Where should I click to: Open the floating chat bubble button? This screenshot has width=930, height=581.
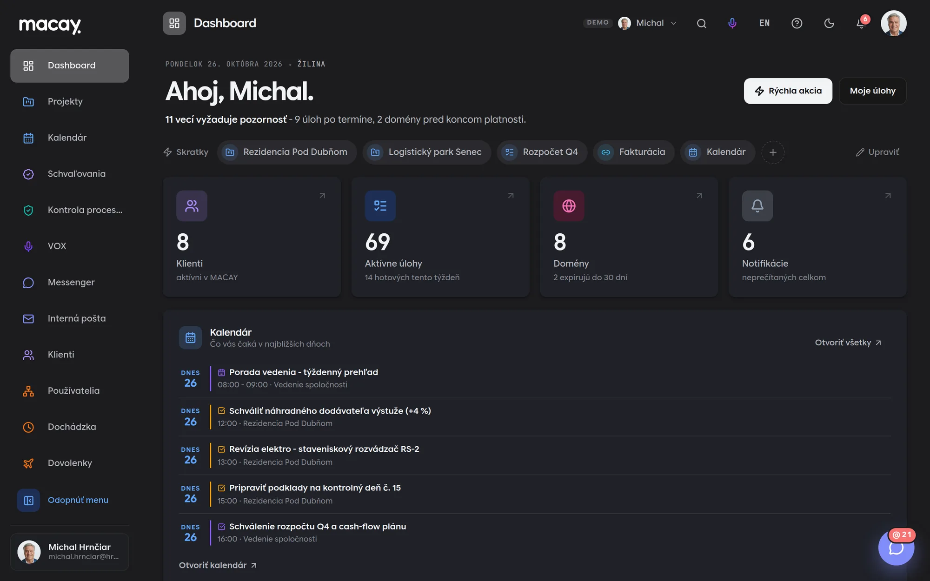click(896, 548)
